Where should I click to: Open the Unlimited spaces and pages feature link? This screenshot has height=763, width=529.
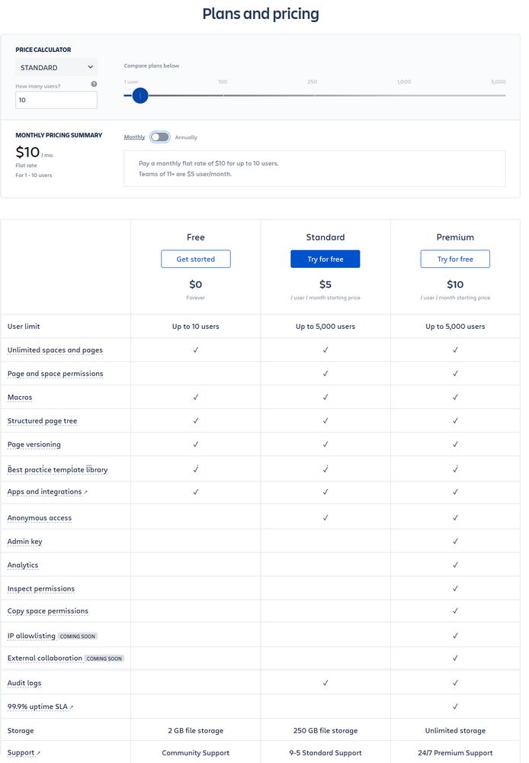(55, 350)
